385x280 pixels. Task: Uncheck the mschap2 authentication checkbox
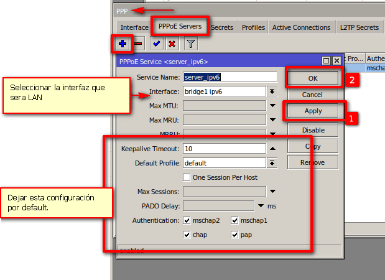187,220
